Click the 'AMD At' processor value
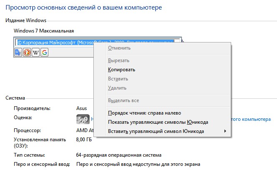 point(85,130)
